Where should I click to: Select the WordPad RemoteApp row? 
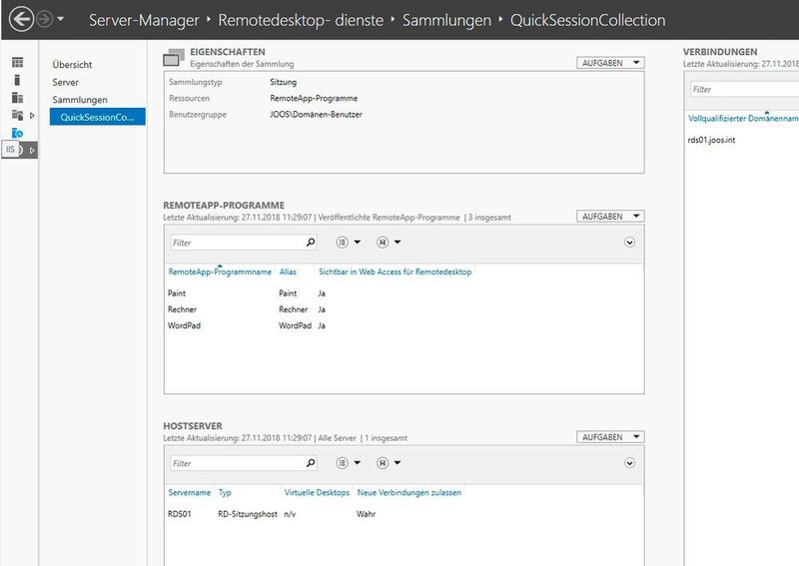tap(403, 325)
